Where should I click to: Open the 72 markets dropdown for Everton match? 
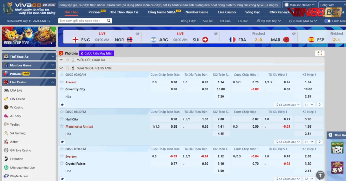pos(309,179)
